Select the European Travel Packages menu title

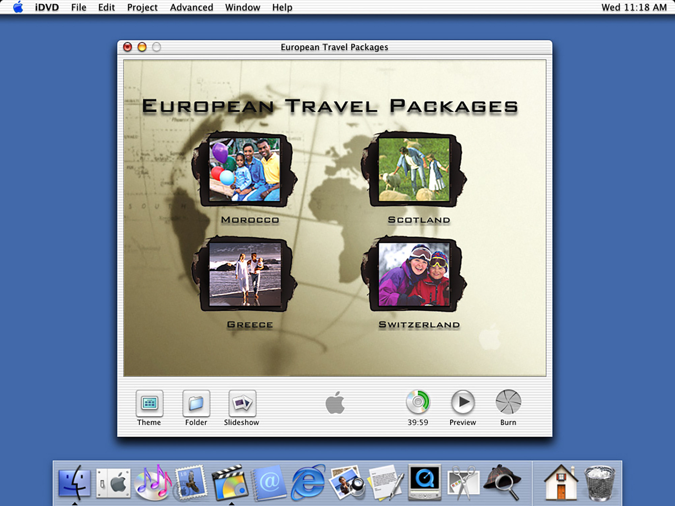(x=330, y=106)
